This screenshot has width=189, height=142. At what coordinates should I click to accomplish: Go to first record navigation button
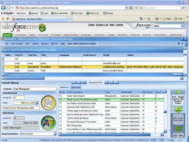point(74,82)
